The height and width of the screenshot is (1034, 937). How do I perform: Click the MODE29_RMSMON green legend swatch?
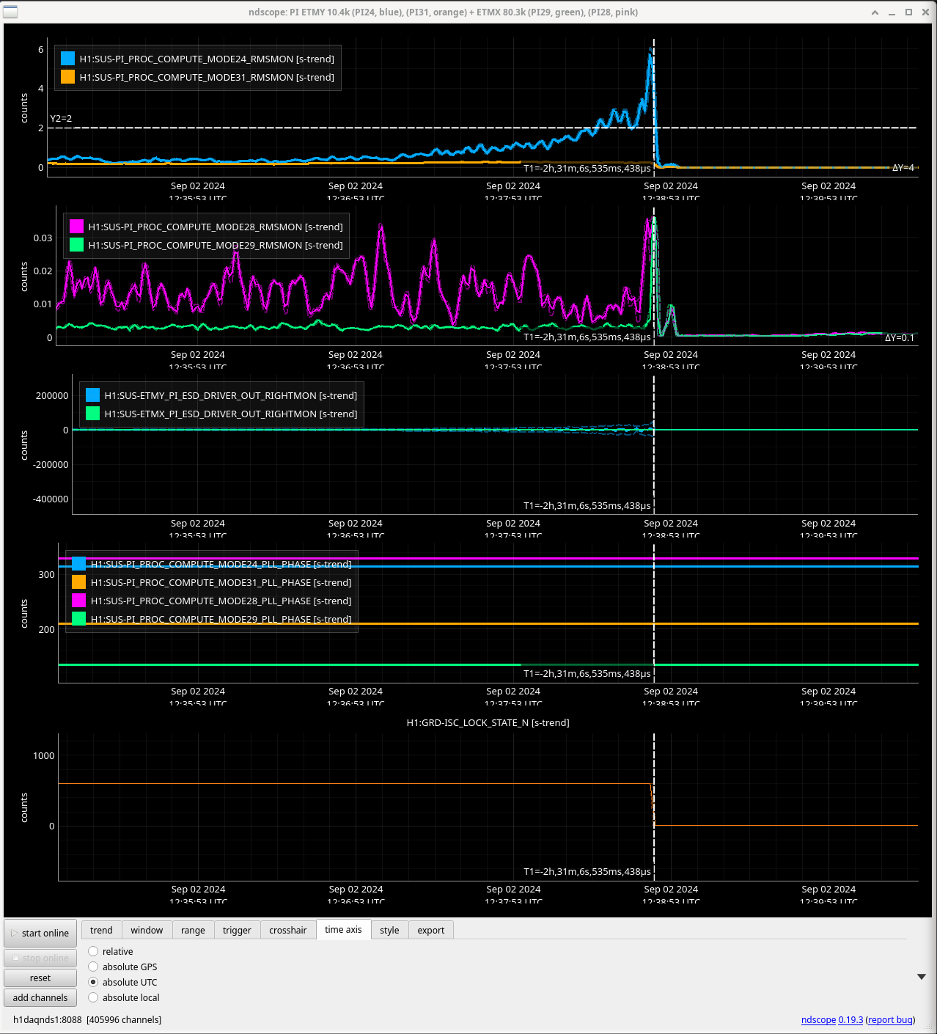[76, 245]
